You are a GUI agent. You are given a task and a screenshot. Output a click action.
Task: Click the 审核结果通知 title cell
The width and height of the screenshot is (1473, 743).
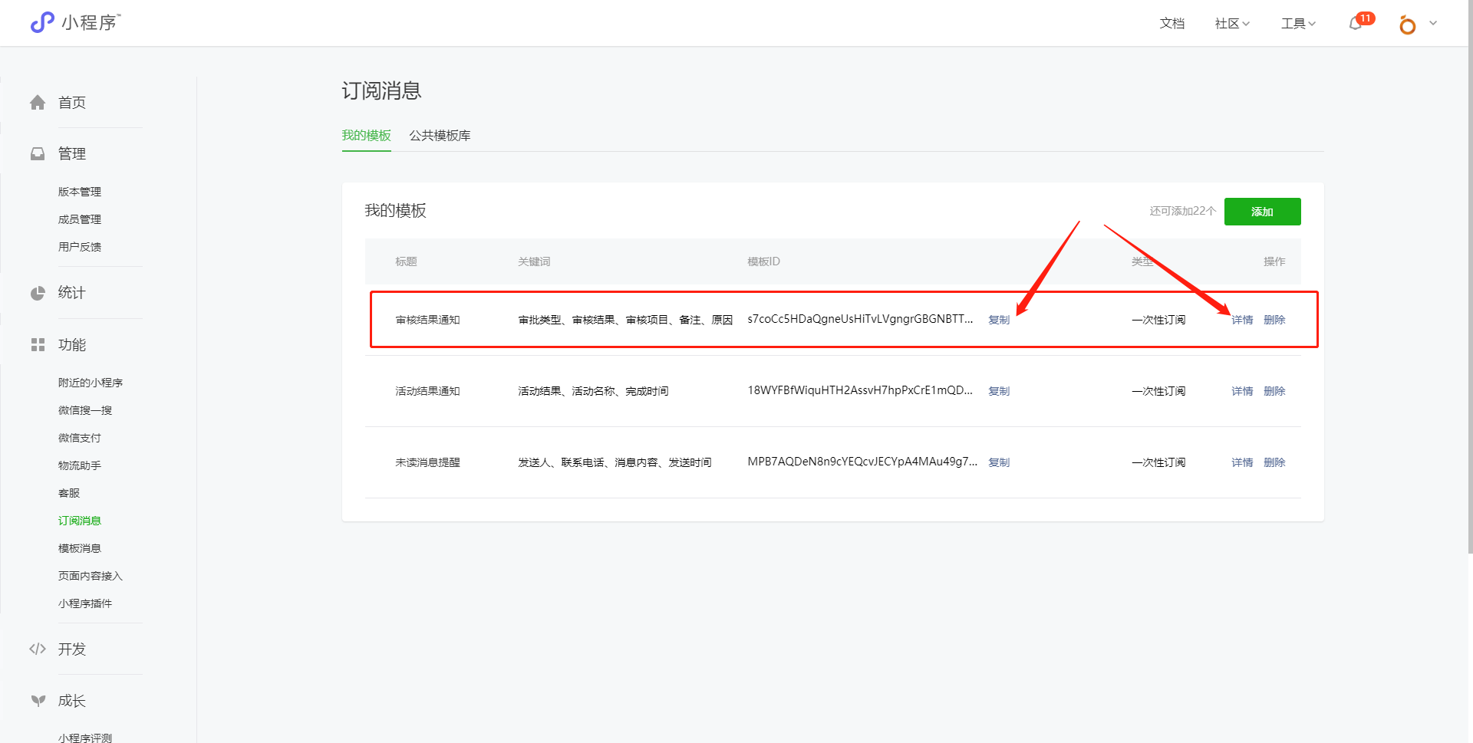pyautogui.click(x=427, y=320)
